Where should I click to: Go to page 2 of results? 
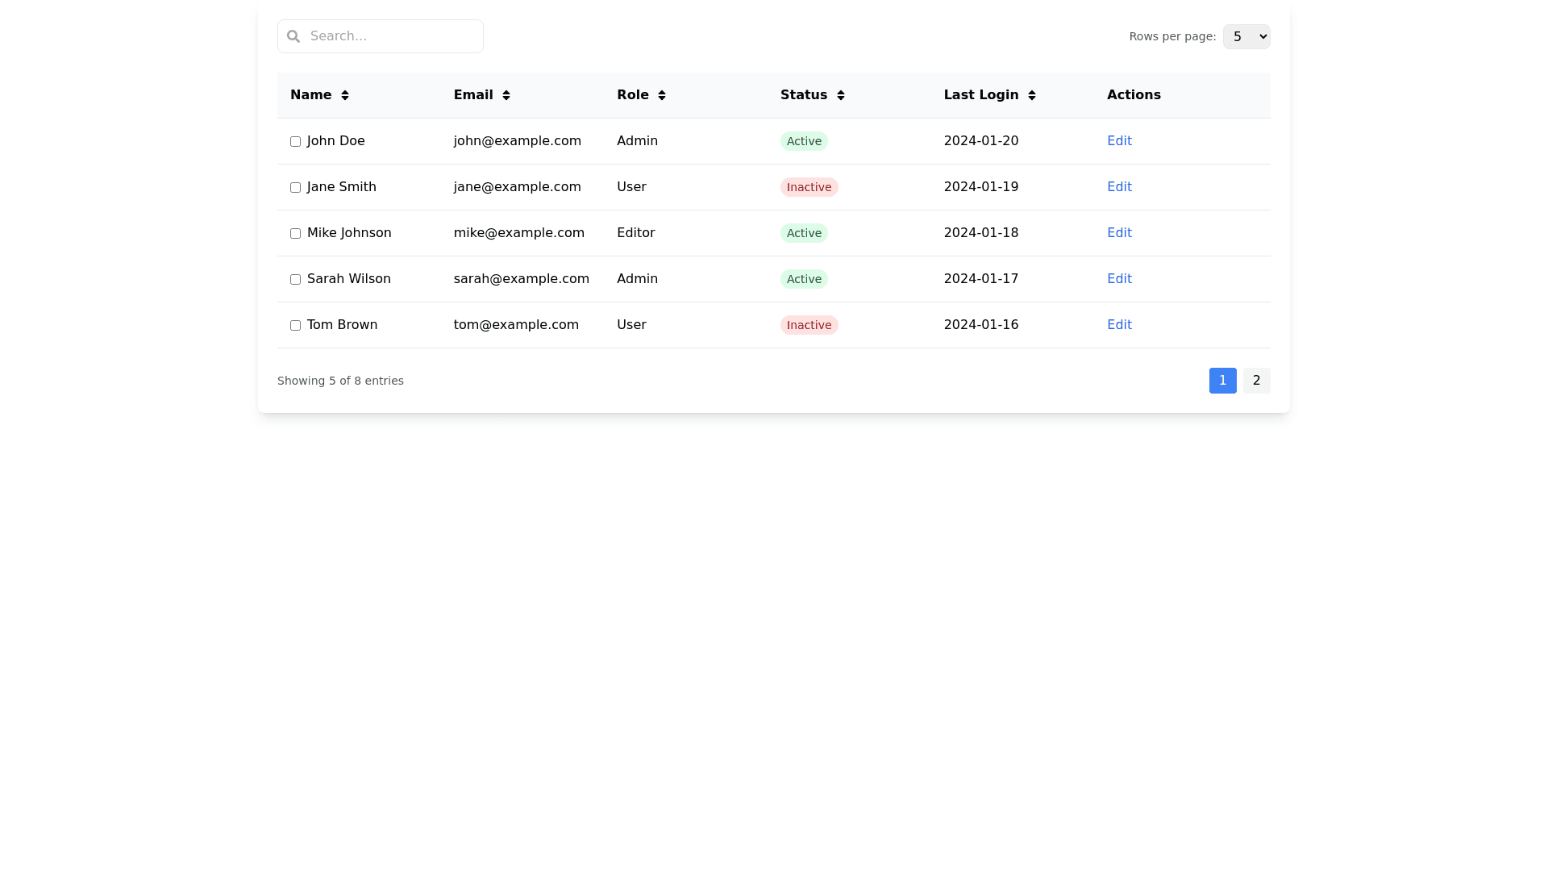click(x=1256, y=381)
